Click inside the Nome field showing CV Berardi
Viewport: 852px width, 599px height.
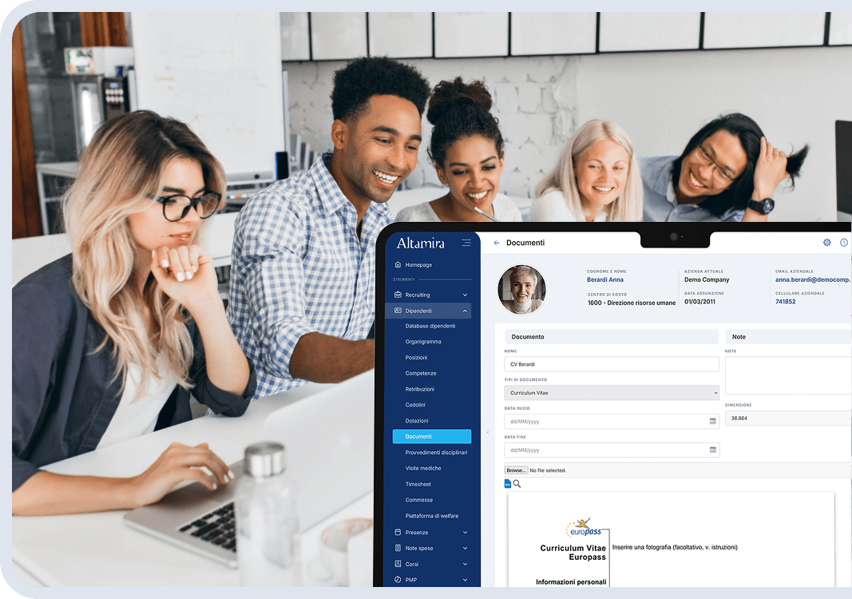(x=612, y=364)
